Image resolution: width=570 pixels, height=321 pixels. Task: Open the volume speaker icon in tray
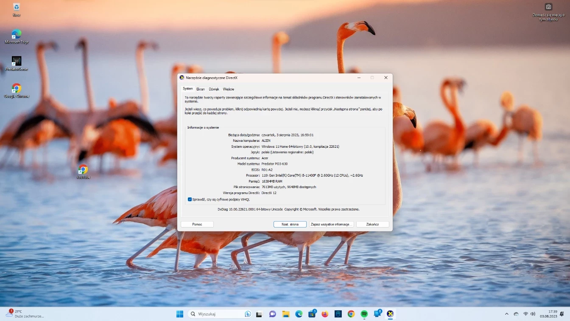pyautogui.click(x=533, y=314)
